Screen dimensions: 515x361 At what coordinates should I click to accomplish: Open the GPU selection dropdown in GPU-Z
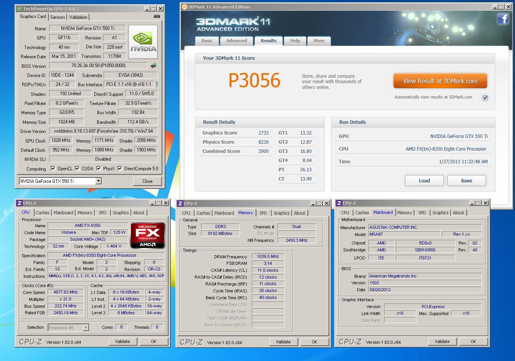pyautogui.click(x=98, y=181)
